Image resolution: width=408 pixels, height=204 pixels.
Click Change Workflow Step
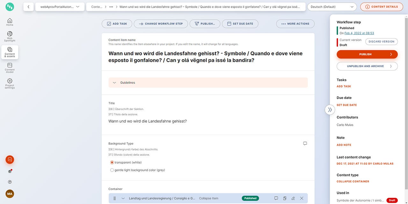point(161,24)
